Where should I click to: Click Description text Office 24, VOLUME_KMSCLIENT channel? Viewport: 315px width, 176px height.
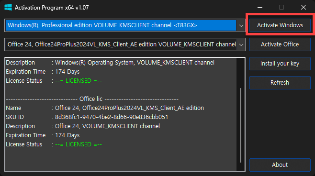108,126
